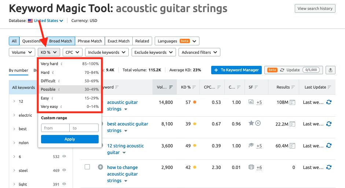Click the export icon beside Update
The image size is (345, 188).
tap(330, 70)
